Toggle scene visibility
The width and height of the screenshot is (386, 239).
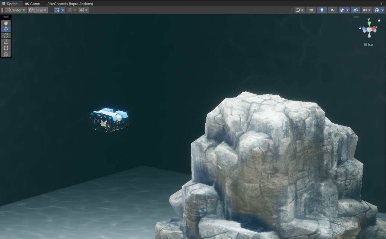pyautogui.click(x=355, y=10)
